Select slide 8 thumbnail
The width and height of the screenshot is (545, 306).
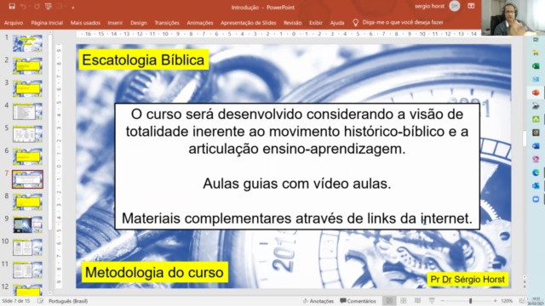[27, 202]
